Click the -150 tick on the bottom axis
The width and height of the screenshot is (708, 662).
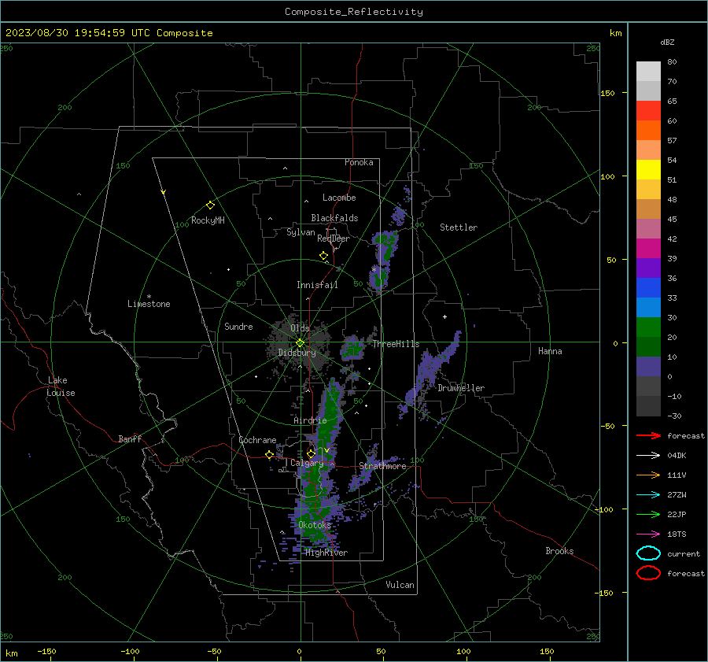click(46, 651)
